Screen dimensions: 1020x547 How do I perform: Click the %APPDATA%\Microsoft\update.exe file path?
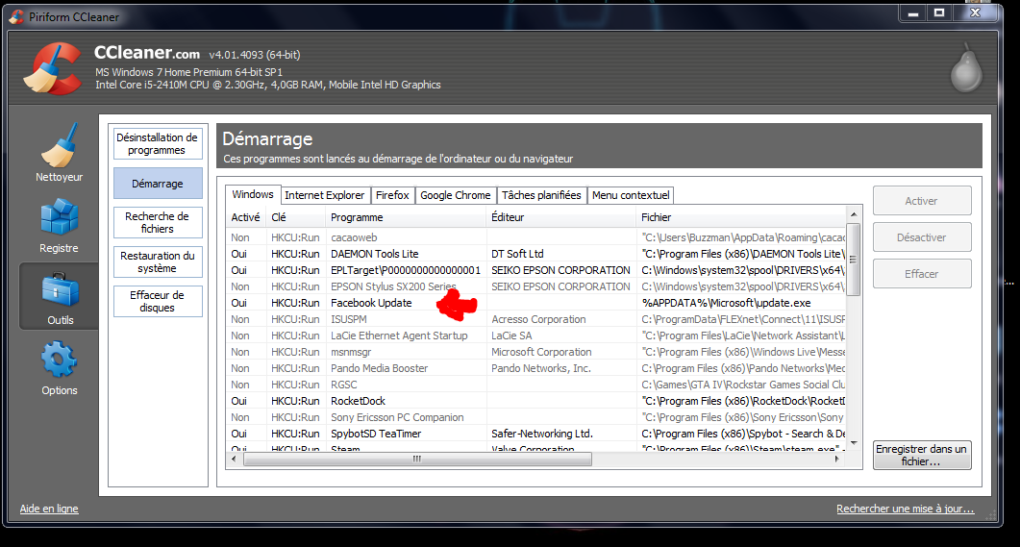click(726, 303)
